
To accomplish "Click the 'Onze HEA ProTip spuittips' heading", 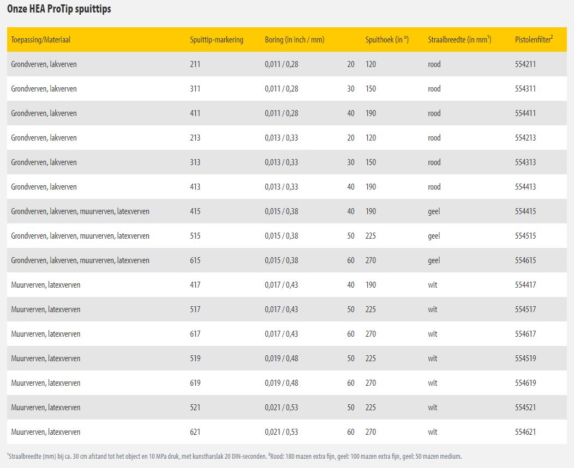I will (x=59, y=9).
